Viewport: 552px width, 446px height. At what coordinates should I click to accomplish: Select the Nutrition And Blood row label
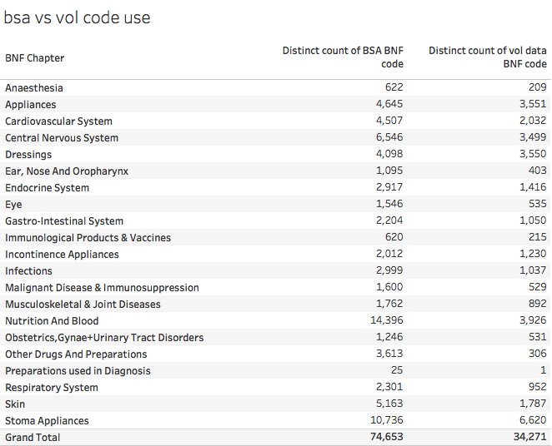pos(52,321)
